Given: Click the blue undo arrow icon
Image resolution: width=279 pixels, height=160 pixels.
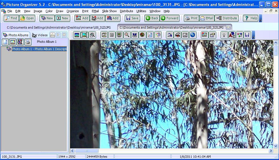Looking at the screenshot, I should coord(193,35).
